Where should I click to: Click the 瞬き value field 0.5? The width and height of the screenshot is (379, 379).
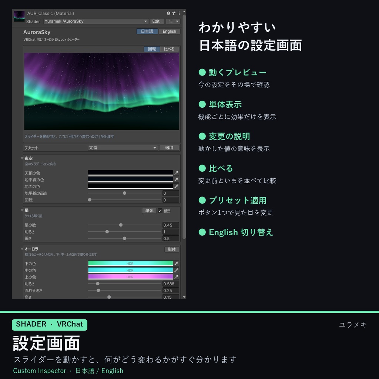171,239
